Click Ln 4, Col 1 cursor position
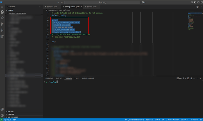203x121 pixels. coord(134,120)
